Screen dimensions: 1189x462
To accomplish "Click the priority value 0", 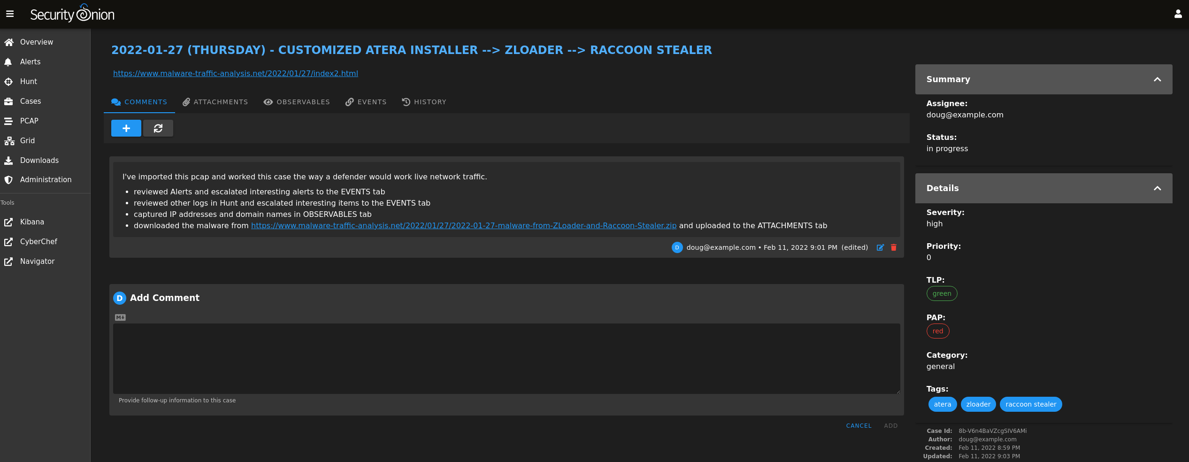I will click(928, 258).
